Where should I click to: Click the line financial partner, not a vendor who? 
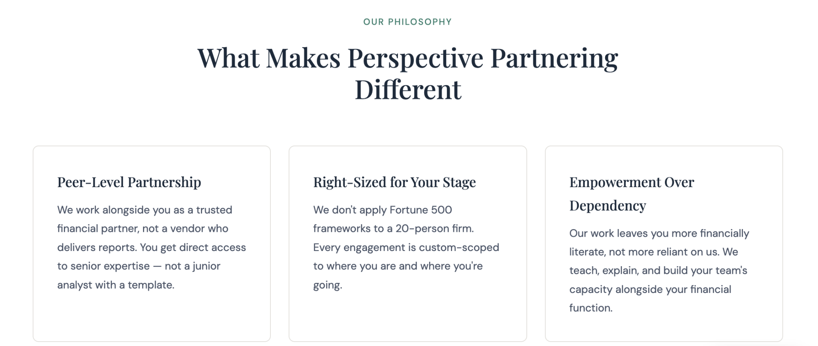coord(143,229)
